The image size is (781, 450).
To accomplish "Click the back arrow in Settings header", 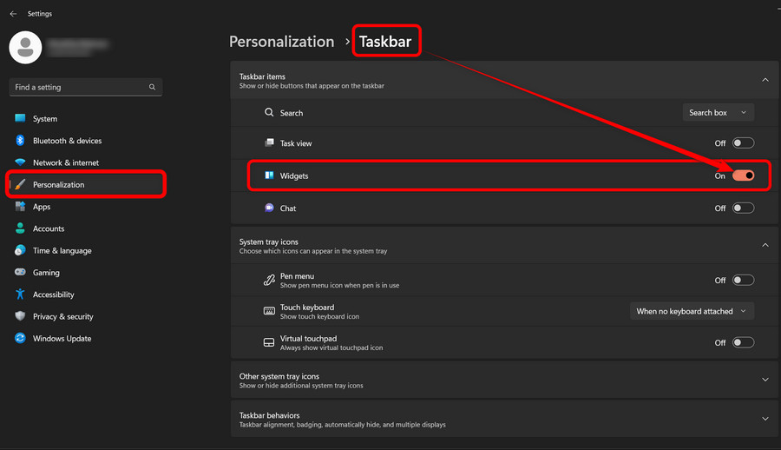I will [13, 14].
